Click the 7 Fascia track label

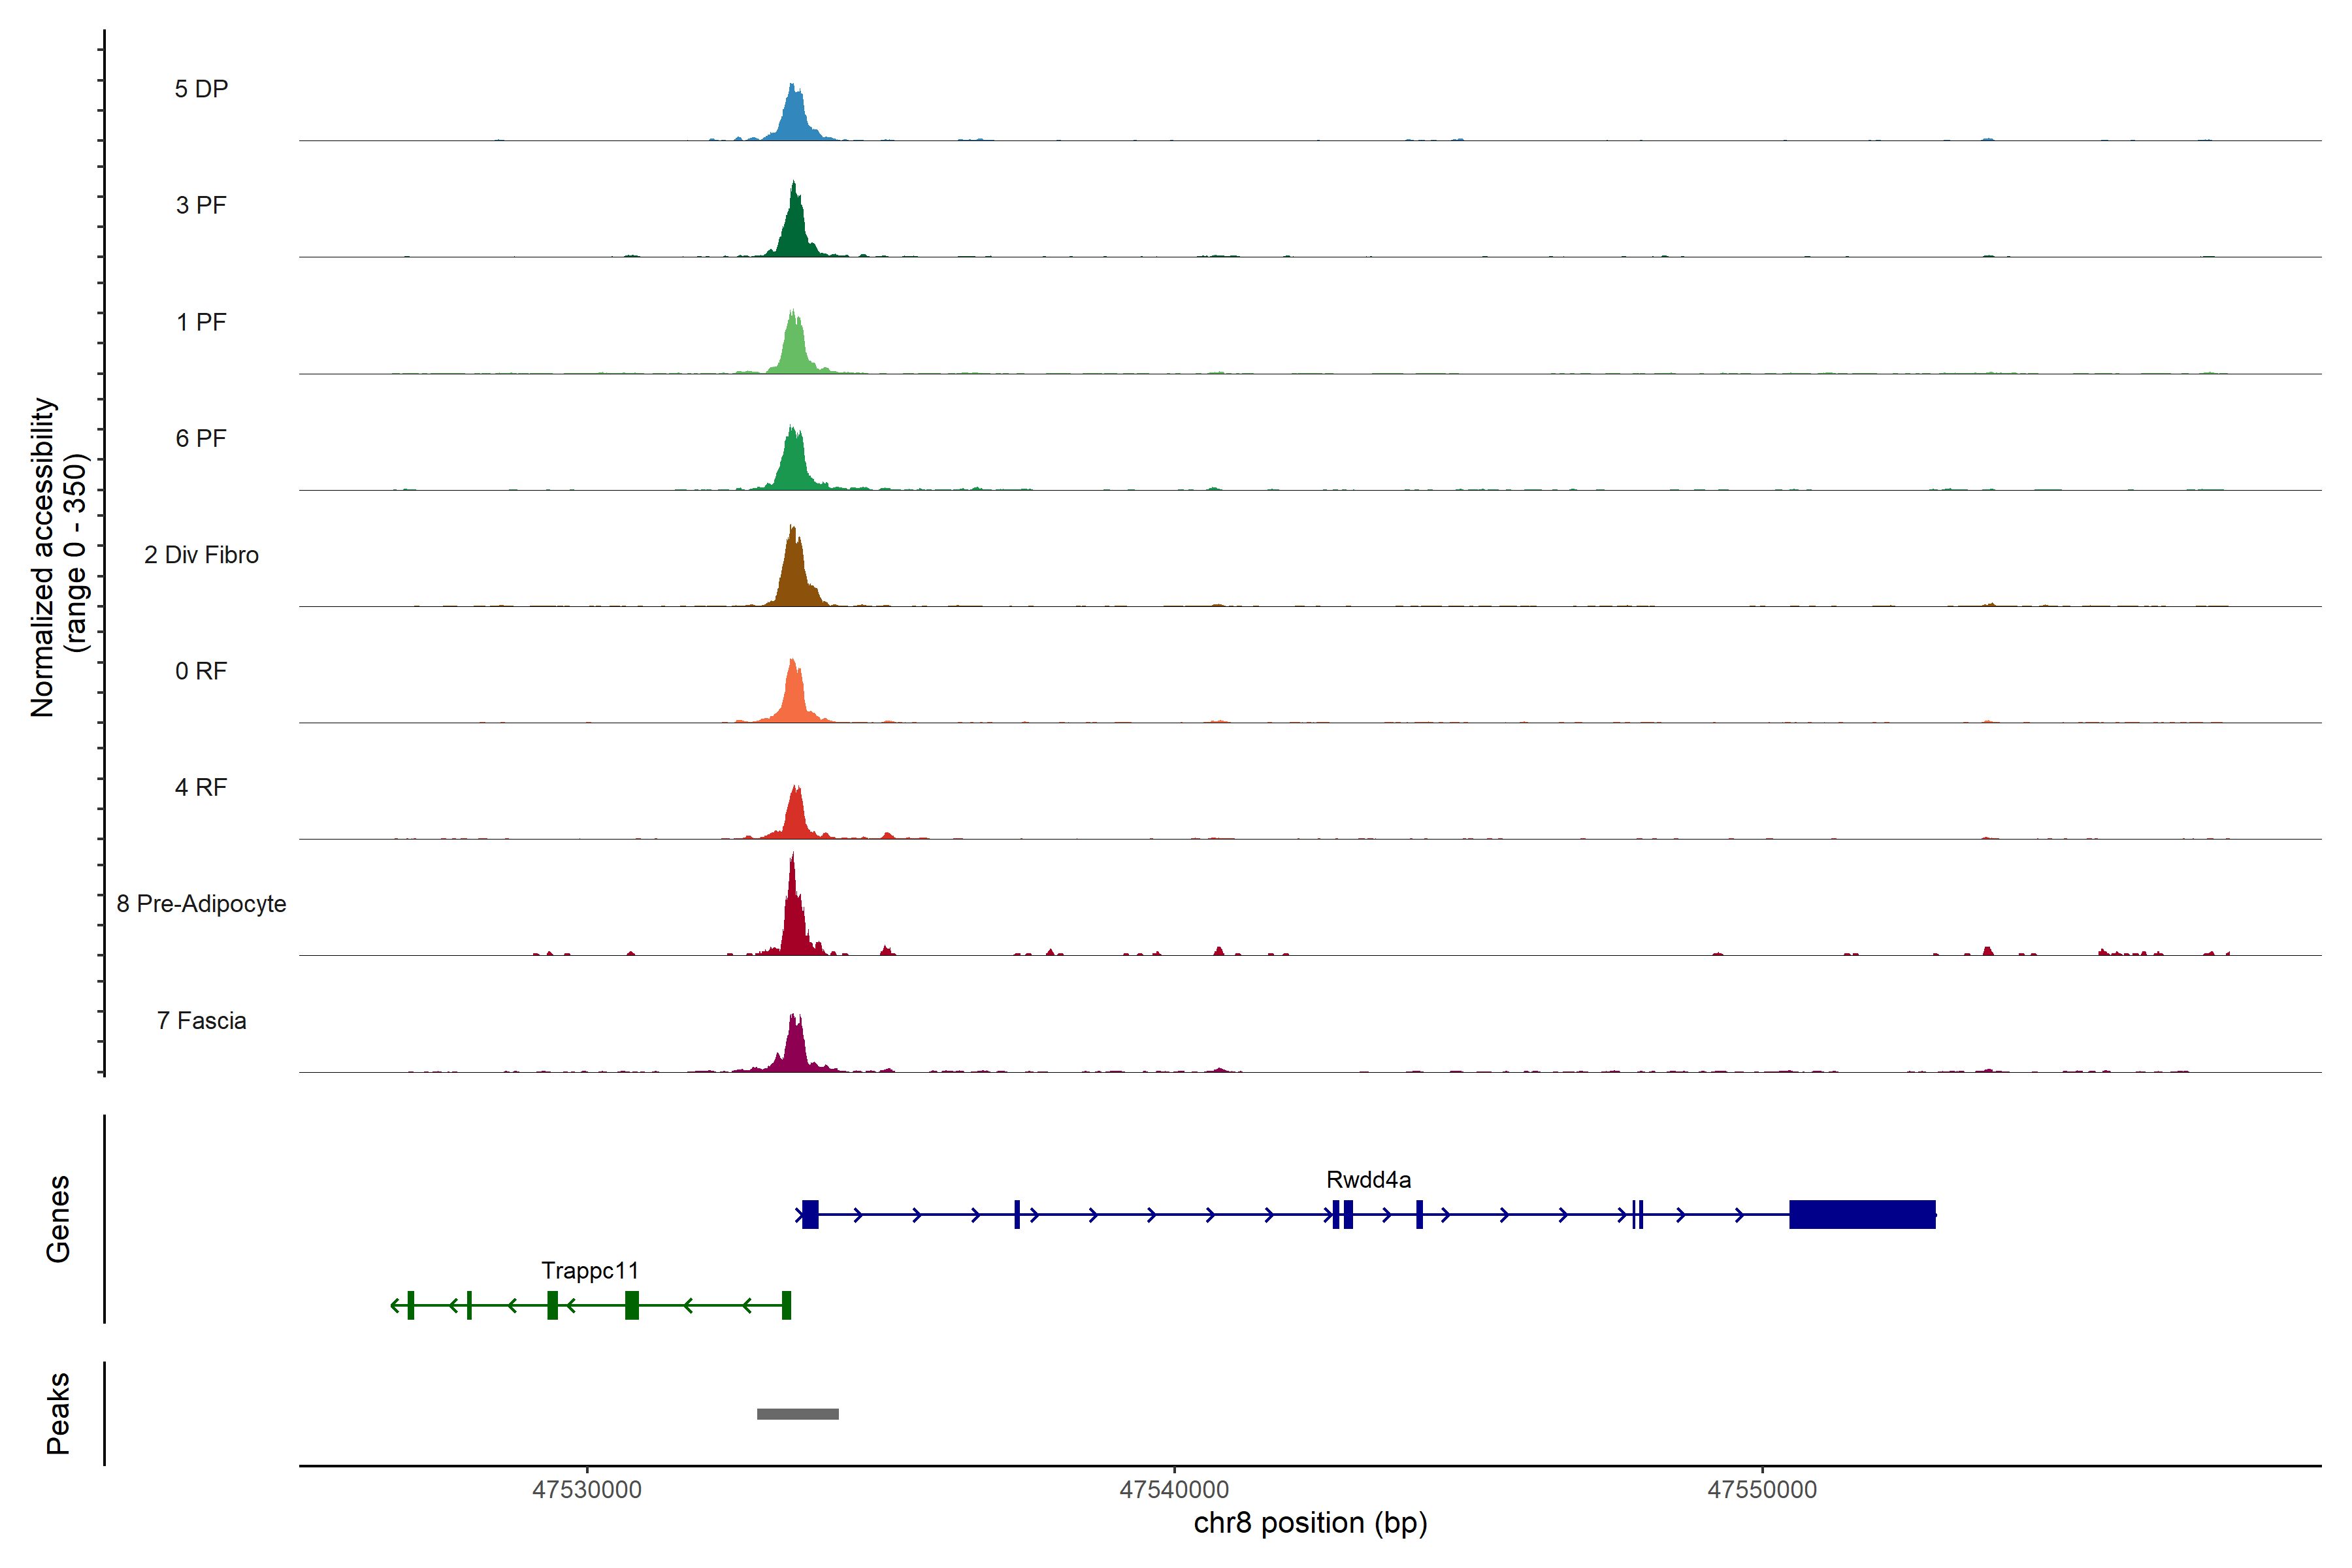pos(201,1020)
